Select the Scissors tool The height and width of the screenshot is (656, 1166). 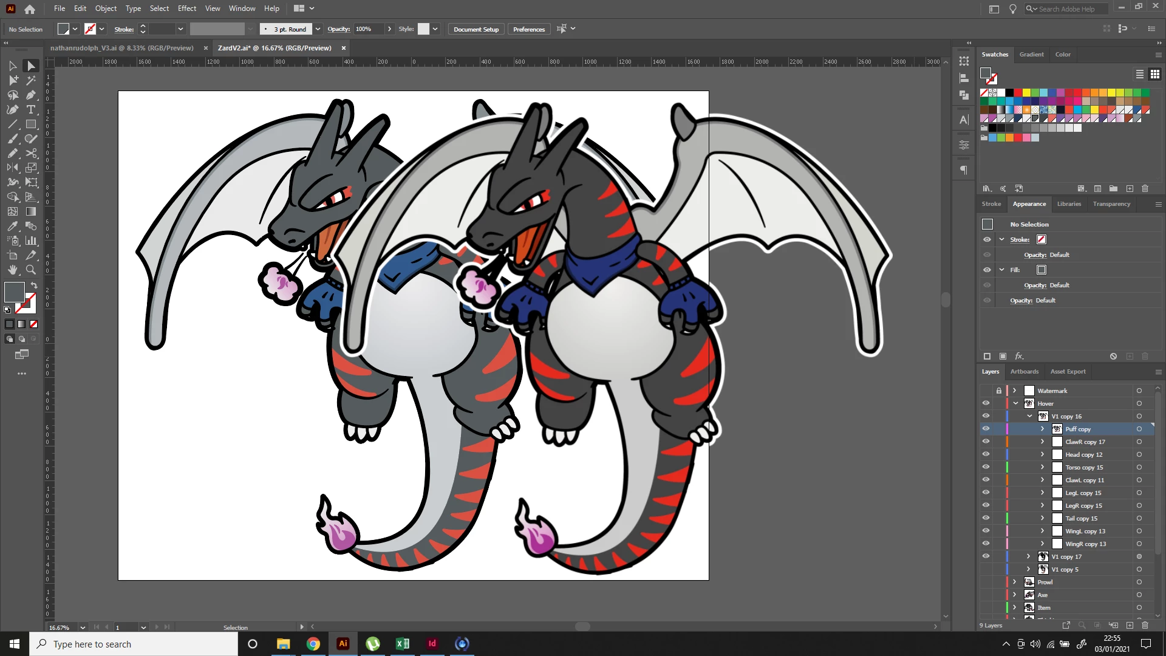31,154
